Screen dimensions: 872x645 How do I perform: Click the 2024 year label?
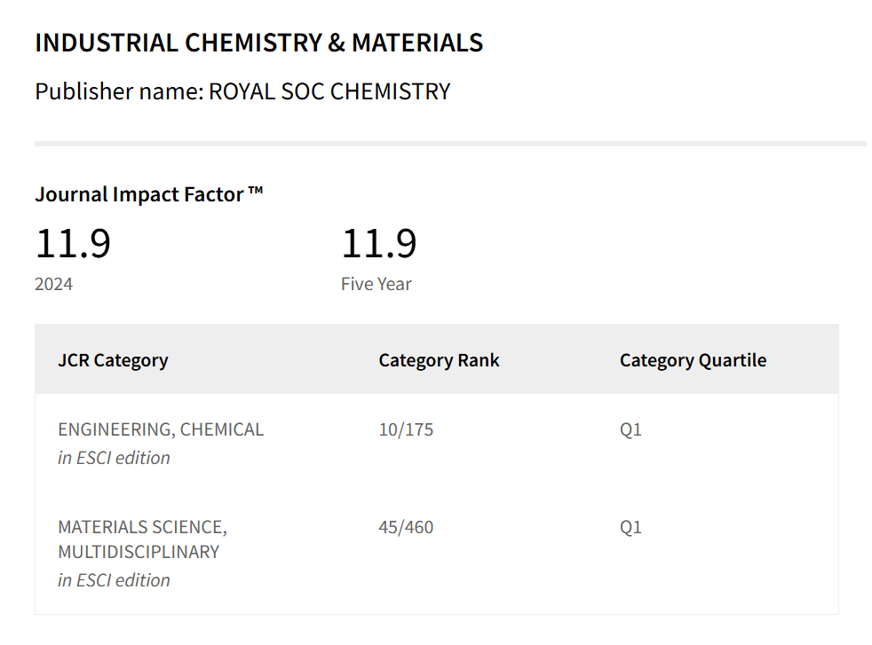54,285
